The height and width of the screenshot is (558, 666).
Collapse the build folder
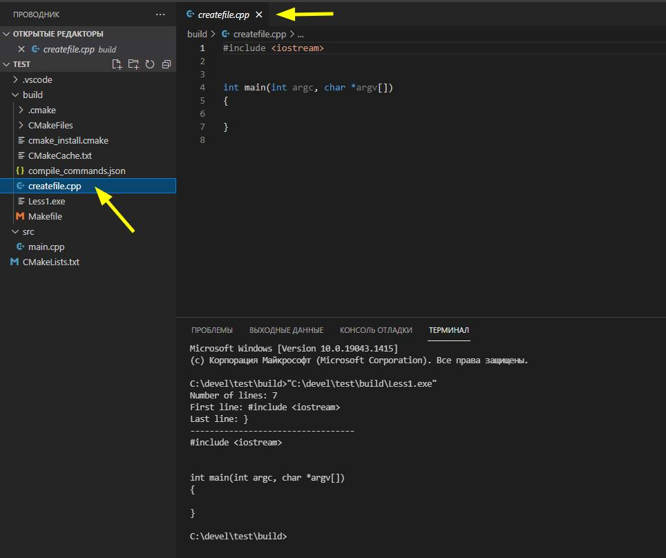click(32, 95)
